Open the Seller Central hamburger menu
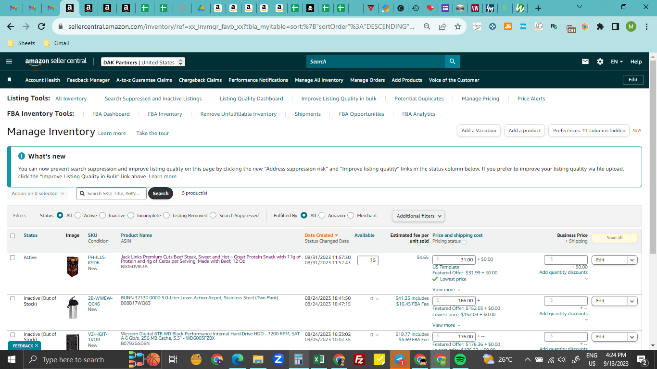This screenshot has height=369, width=657. [x=9, y=61]
